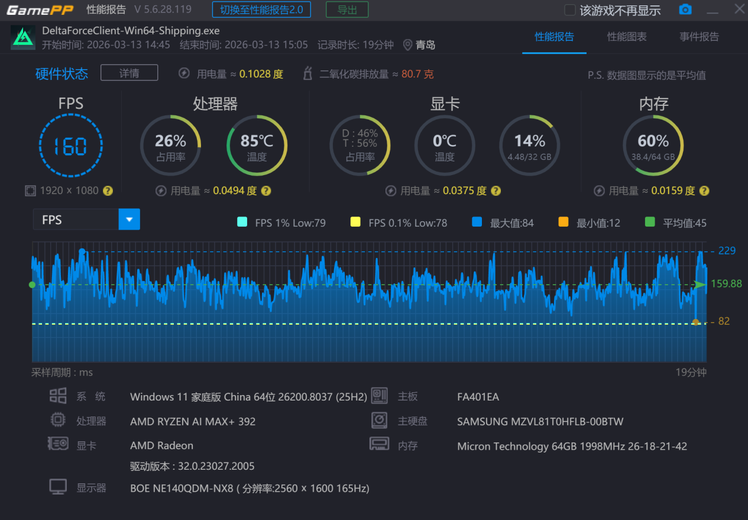Open the 事件报告 tab
Viewport: 748px width, 520px height.
(x=699, y=37)
